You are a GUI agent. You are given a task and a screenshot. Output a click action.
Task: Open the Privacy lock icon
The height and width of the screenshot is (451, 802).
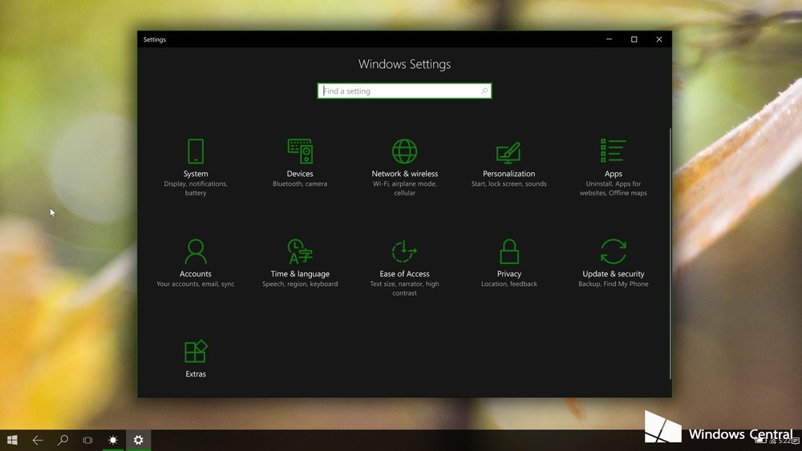pos(508,252)
